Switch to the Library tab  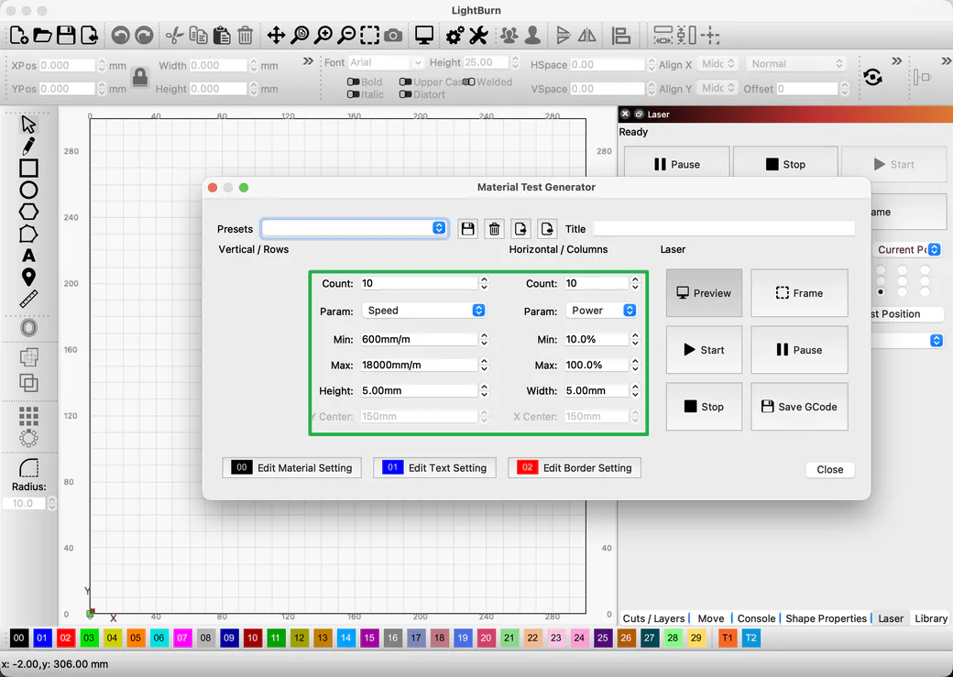coord(930,618)
